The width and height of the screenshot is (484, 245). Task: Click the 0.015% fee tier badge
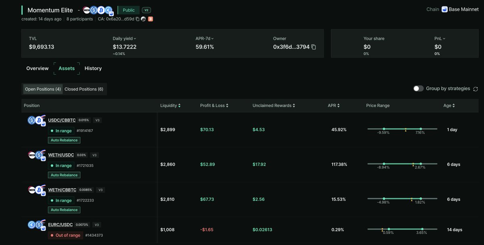(x=84, y=120)
